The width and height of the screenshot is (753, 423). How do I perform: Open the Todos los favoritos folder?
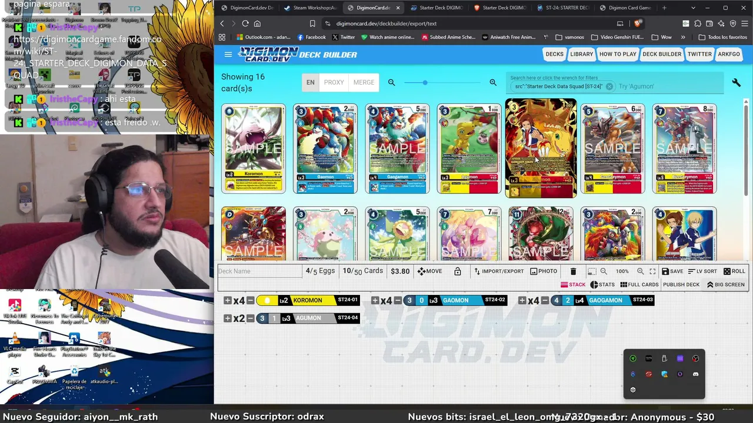pos(723,37)
